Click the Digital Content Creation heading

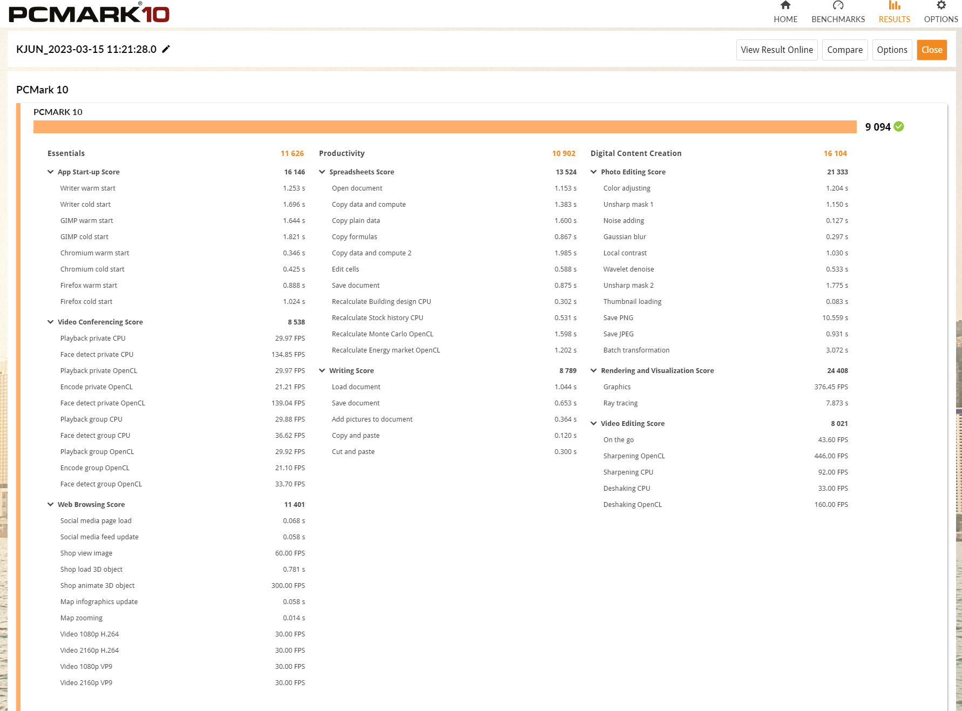pos(636,153)
